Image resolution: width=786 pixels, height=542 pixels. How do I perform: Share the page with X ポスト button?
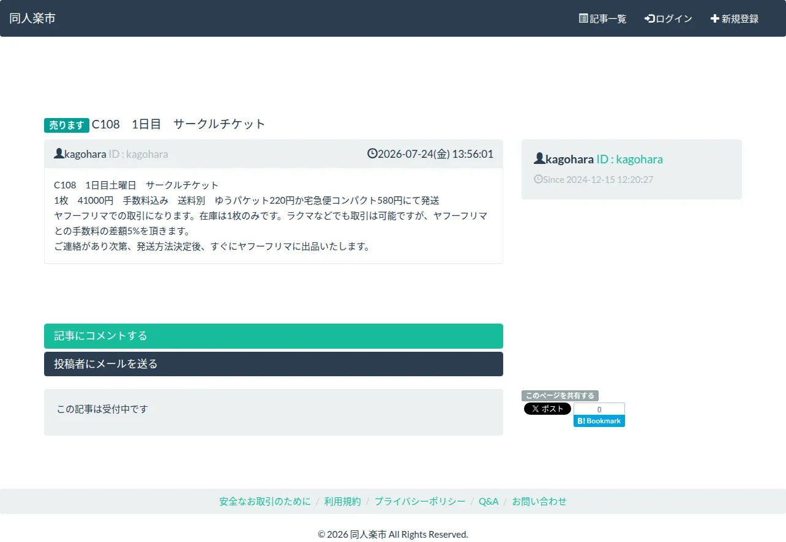tap(547, 409)
